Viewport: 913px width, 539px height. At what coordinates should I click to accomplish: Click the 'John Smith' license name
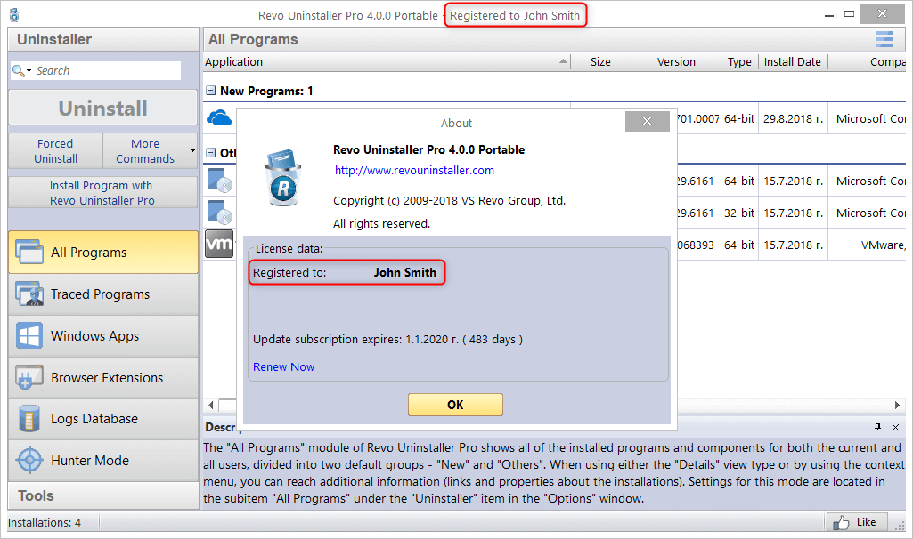click(x=404, y=272)
